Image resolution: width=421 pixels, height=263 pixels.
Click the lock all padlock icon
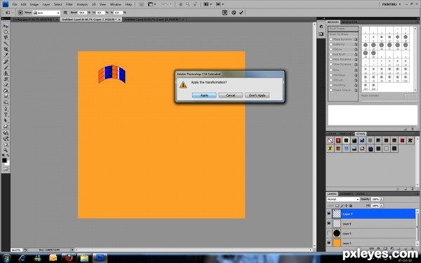[x=350, y=205]
